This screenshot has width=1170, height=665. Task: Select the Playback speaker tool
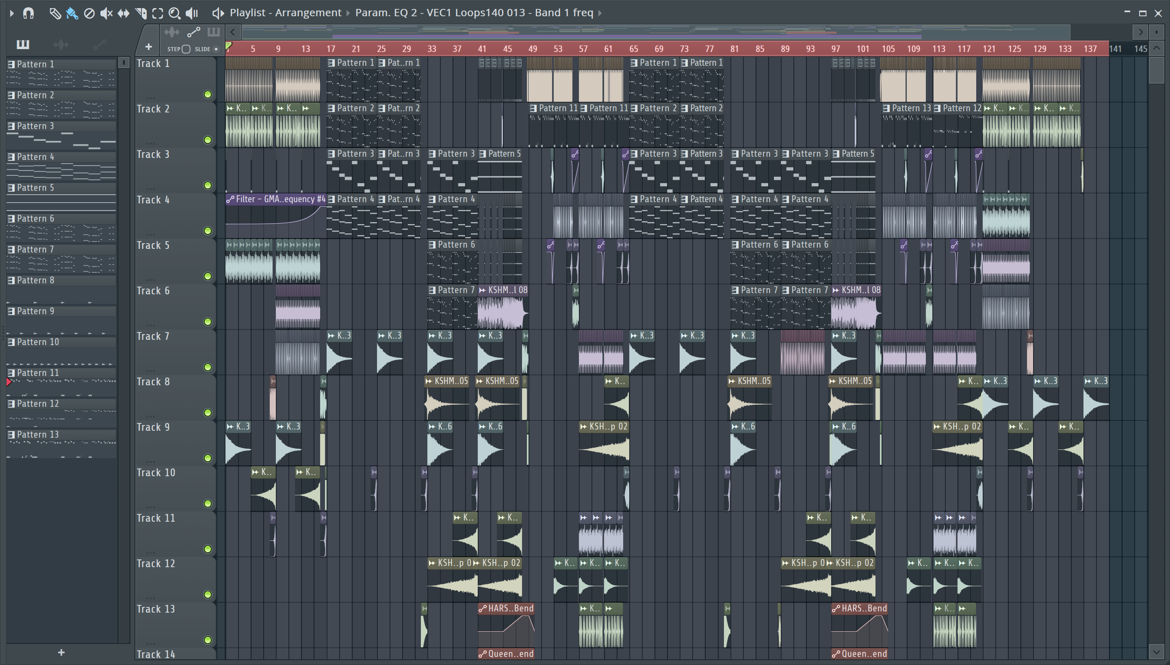pos(192,13)
